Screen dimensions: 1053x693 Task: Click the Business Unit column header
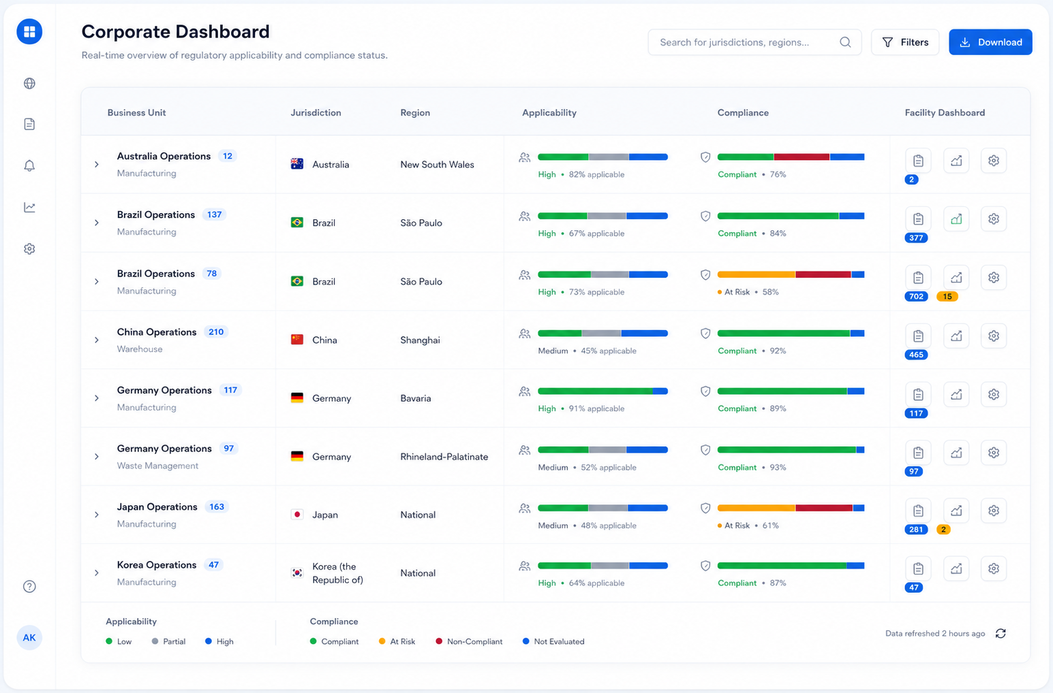coord(136,113)
